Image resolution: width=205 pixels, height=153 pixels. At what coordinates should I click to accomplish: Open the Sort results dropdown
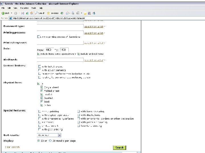point(49,135)
